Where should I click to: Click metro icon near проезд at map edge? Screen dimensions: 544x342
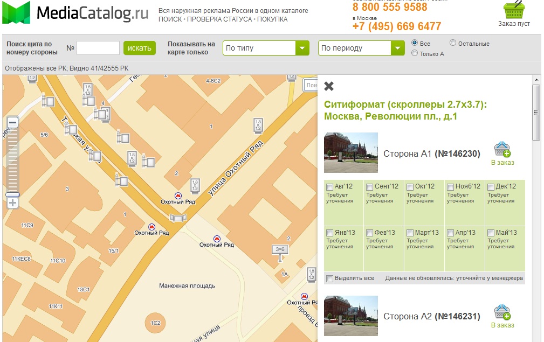(304, 296)
